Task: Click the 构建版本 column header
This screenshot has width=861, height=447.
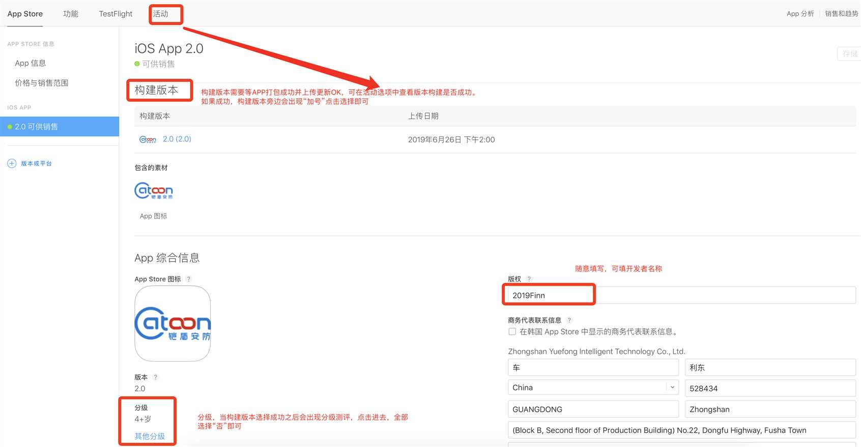Action: (155, 116)
